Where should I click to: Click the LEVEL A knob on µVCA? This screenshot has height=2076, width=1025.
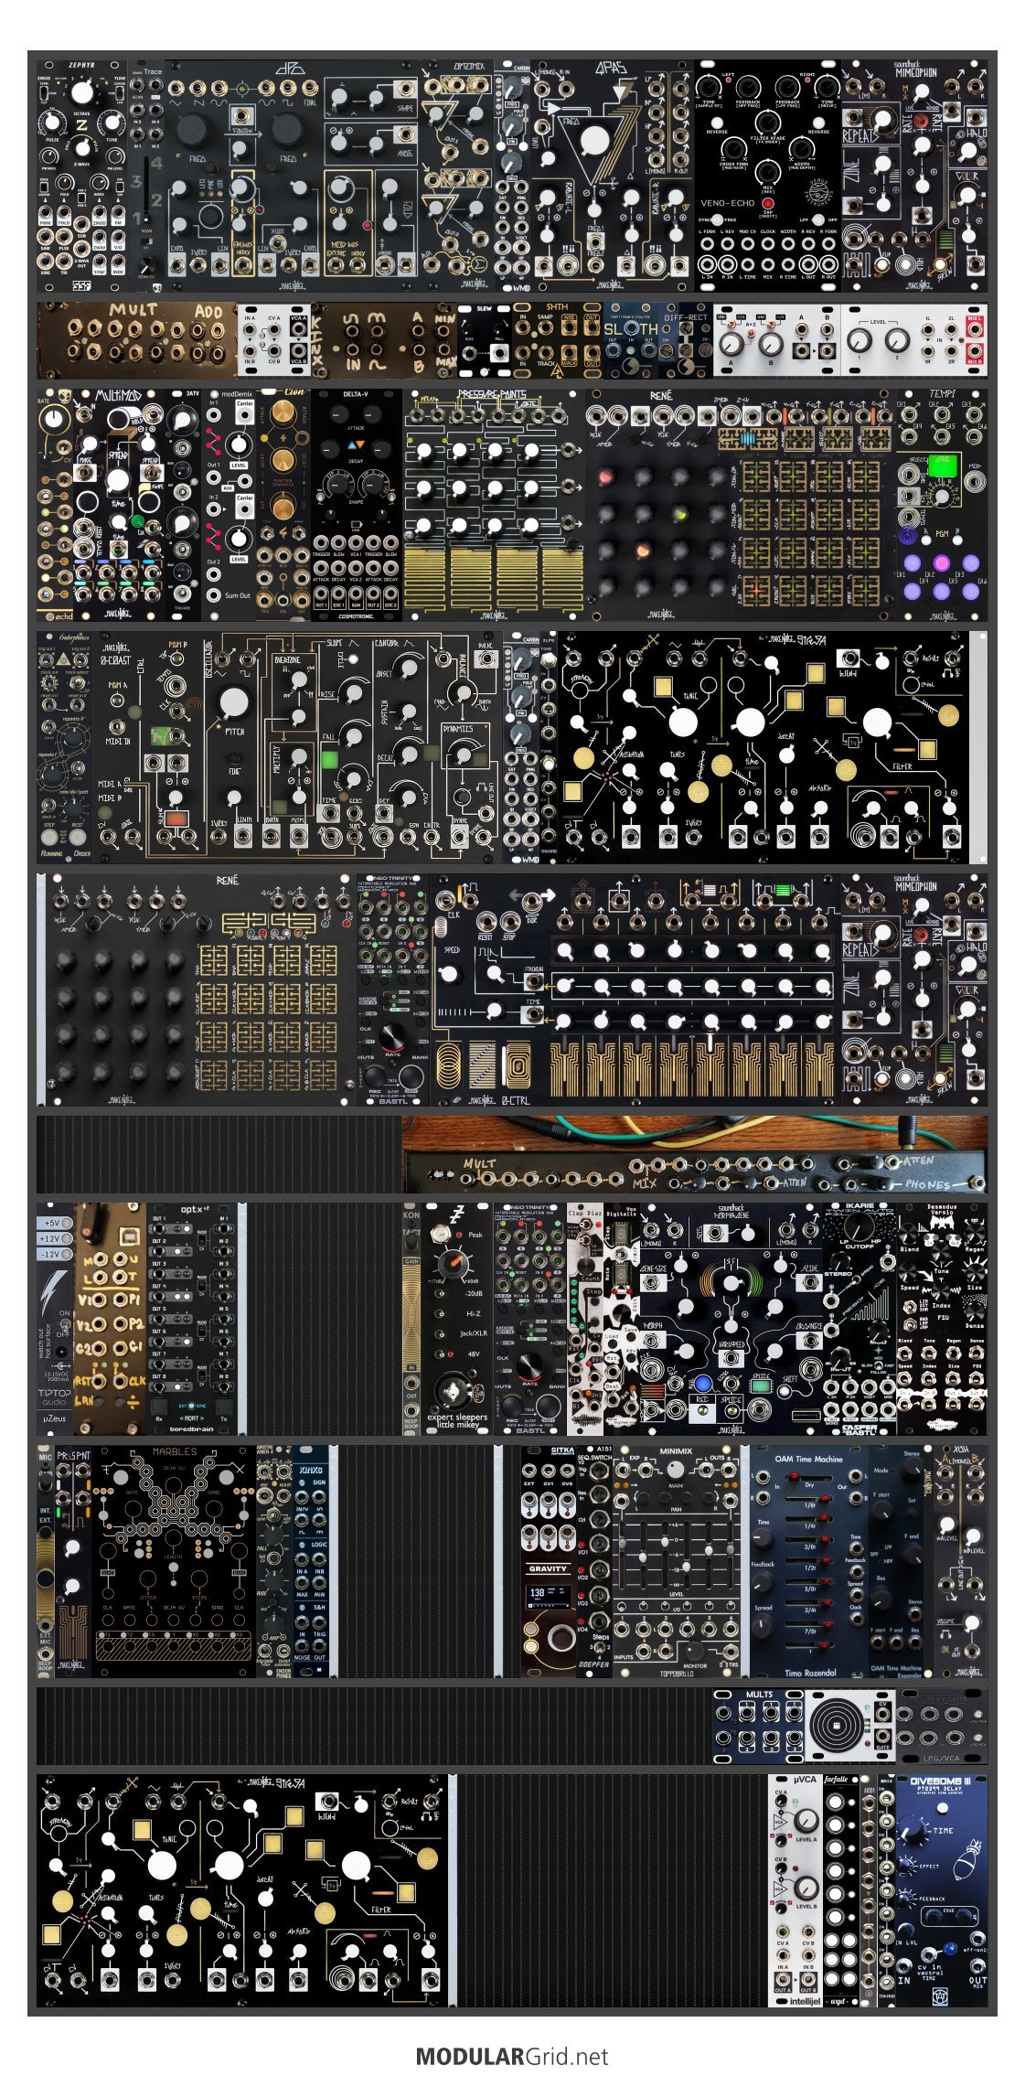[x=805, y=1822]
